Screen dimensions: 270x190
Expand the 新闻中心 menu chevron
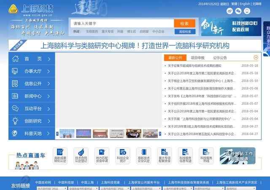49,96
